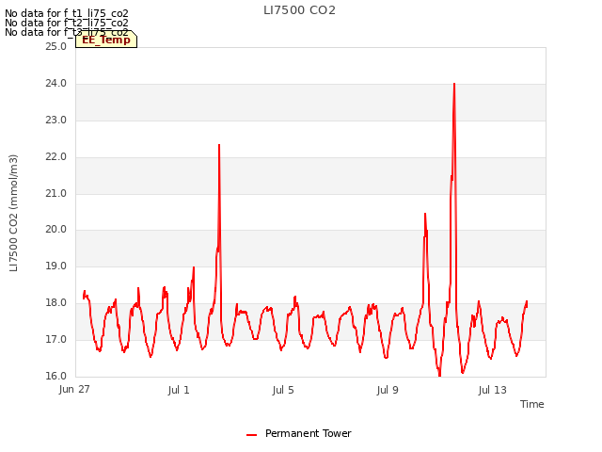Viewport: 602px width, 452px height.
Task: Click the 22.0 y-axis tick label
Action: tap(55, 157)
